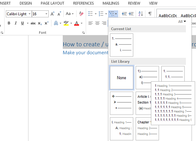Open the All filter dropdown in list panel

pos(182,21)
